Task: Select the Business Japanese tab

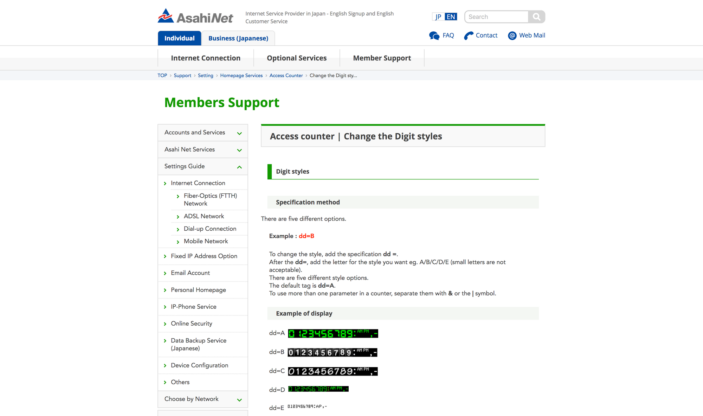Action: pyautogui.click(x=238, y=38)
